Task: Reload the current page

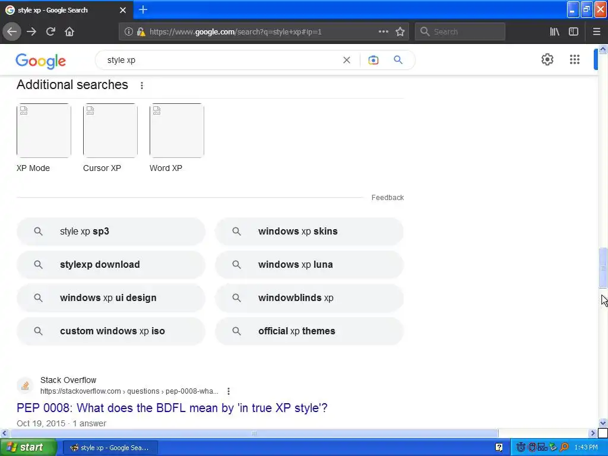Action: pos(50,31)
